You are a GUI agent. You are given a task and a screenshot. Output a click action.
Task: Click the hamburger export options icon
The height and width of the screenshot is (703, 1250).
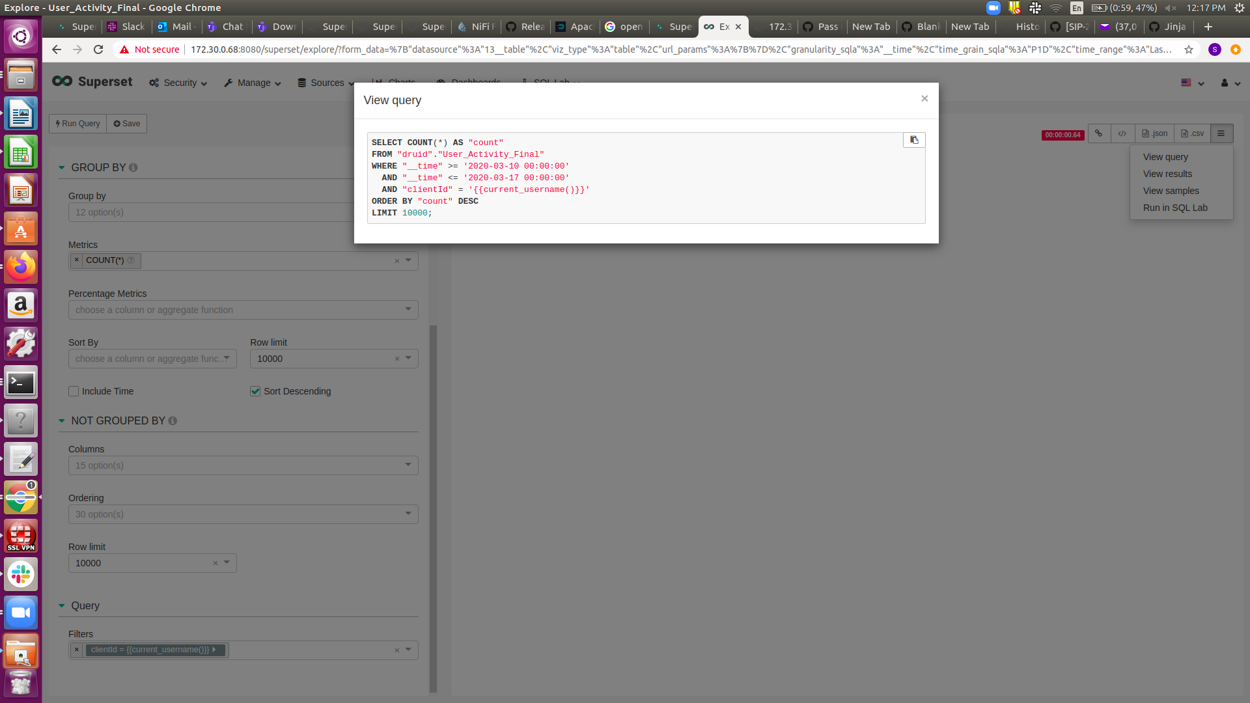[x=1222, y=133]
